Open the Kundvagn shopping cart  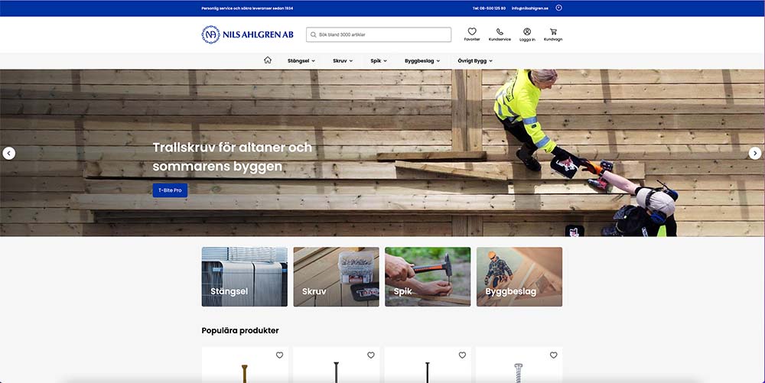point(552,33)
